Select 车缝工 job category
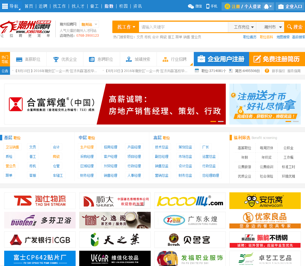The height and width of the screenshot is (266, 305). (x=58, y=175)
